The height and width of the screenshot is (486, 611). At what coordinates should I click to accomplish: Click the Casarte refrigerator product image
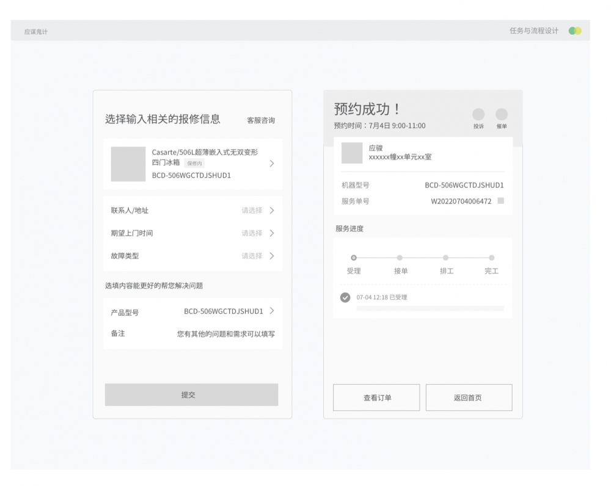(128, 164)
